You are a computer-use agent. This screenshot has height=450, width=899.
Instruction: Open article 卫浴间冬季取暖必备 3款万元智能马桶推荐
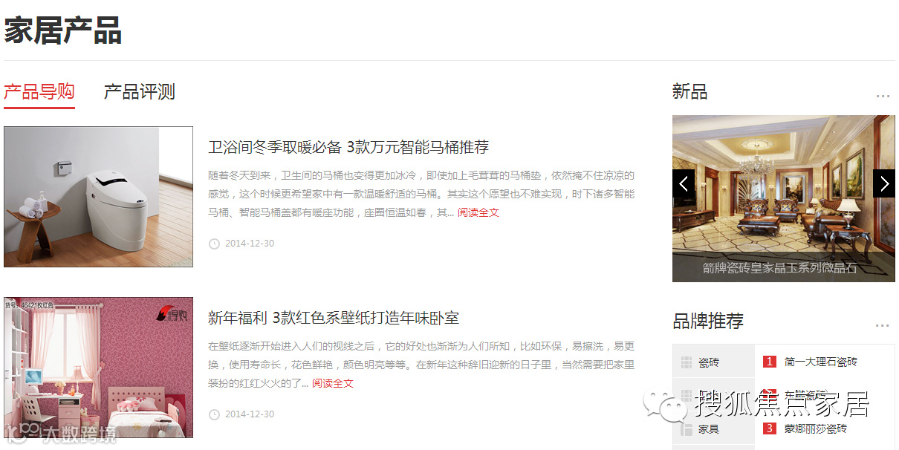click(348, 147)
